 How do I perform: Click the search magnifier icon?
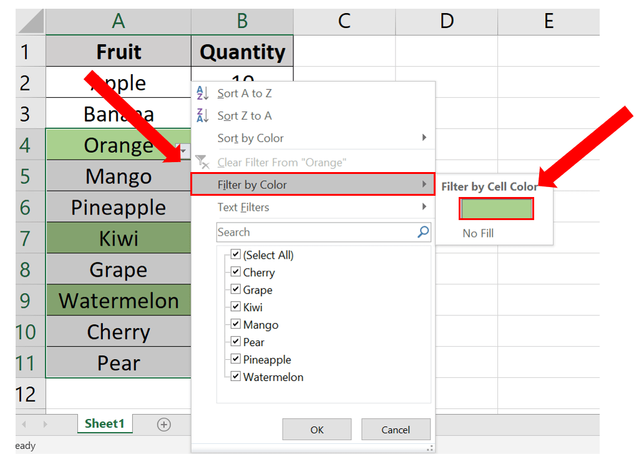pos(423,231)
